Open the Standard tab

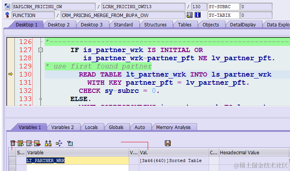click(123, 24)
